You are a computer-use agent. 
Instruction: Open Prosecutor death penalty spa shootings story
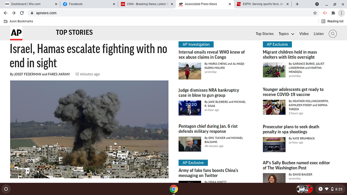click(x=291, y=129)
